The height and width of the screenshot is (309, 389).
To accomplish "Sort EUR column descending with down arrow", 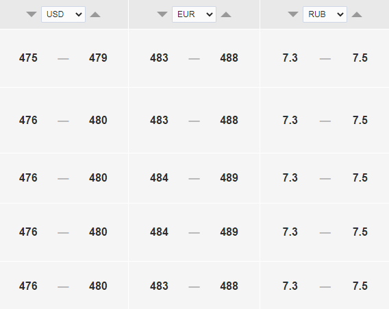I will (x=162, y=14).
